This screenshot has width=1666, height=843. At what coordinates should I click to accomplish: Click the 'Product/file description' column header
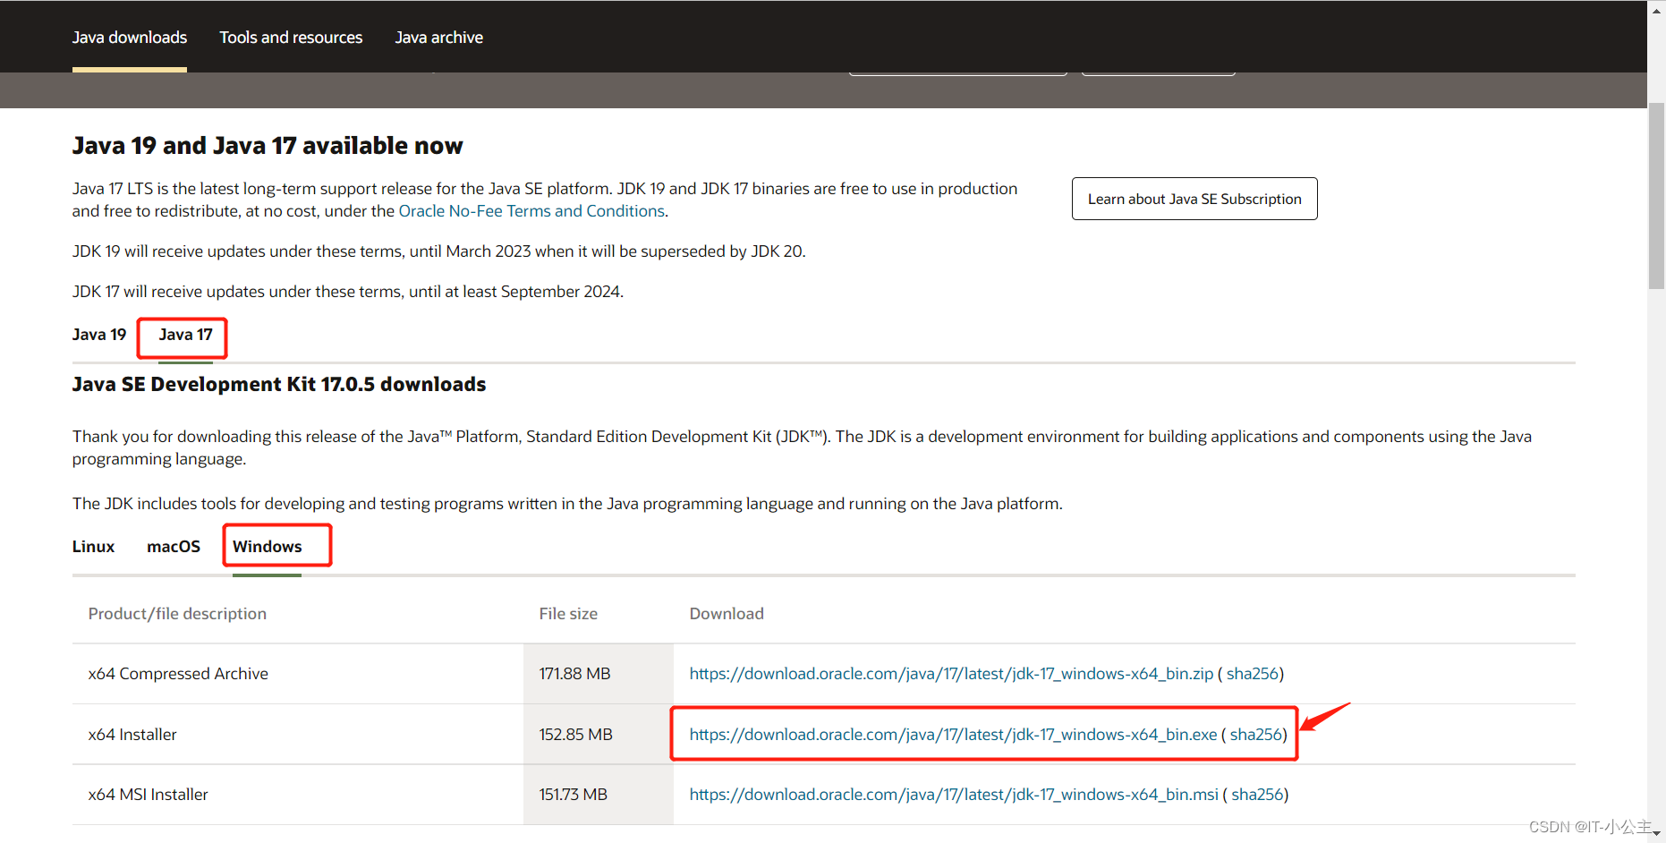click(177, 614)
